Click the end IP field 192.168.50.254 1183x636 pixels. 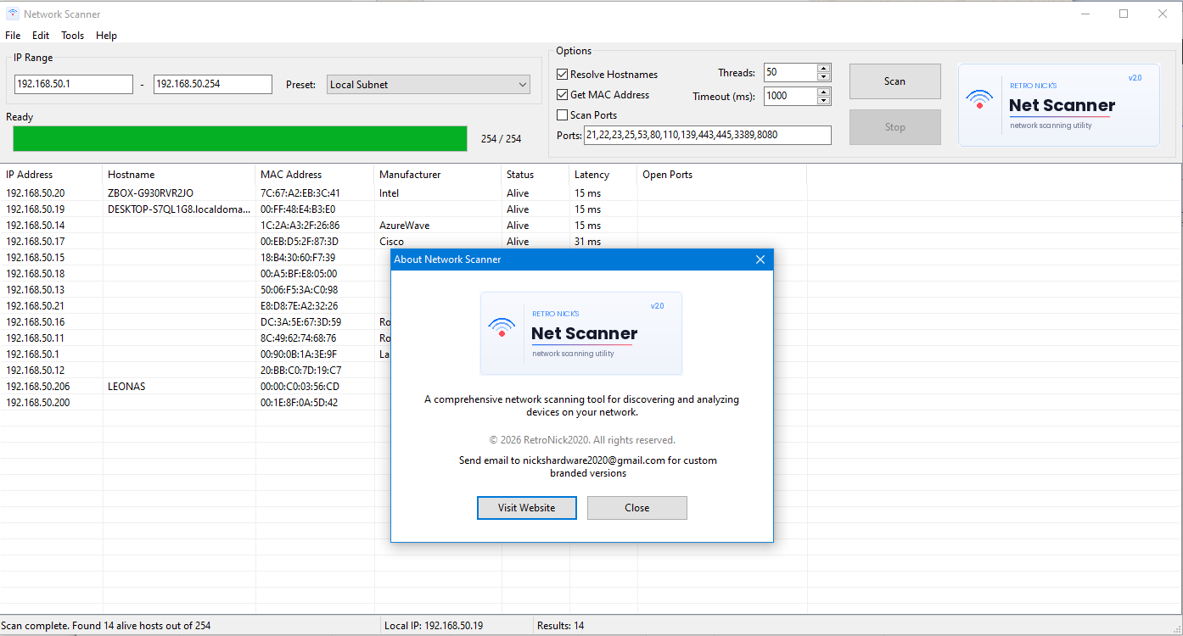[213, 85]
